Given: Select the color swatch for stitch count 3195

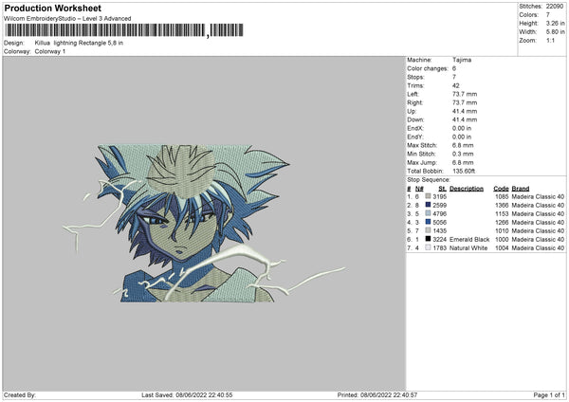Looking at the screenshot, I should click(x=428, y=196).
